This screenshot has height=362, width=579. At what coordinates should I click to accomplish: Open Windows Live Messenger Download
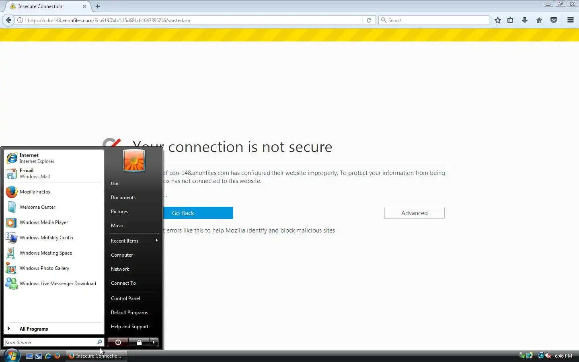click(x=54, y=284)
